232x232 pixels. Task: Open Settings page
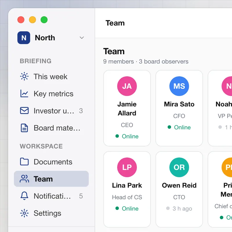[x=51, y=213]
